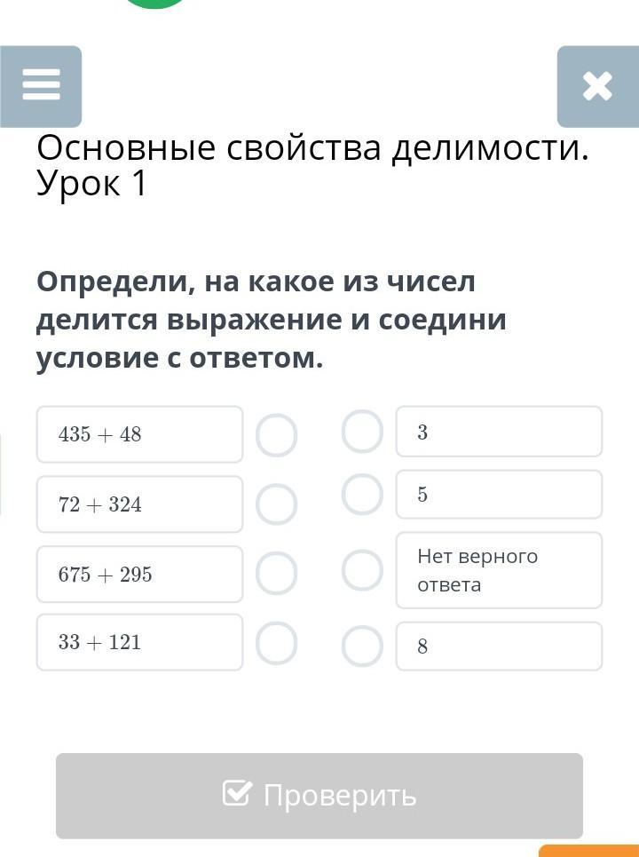The image size is (639, 857).
Task: Click the answer box with 5
Action: (499, 494)
